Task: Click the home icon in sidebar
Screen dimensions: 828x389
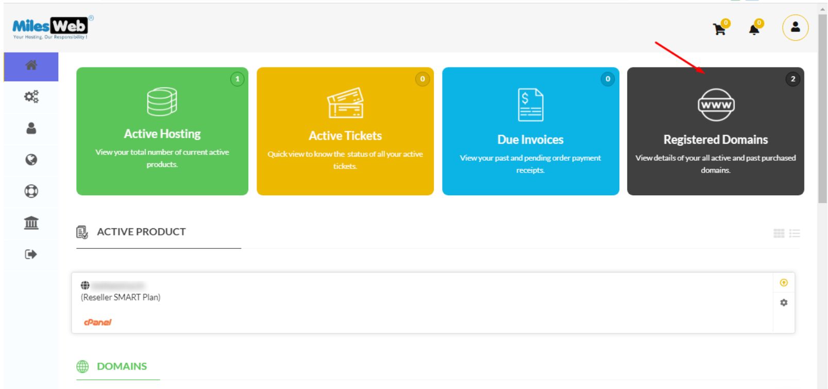Action: 31,65
